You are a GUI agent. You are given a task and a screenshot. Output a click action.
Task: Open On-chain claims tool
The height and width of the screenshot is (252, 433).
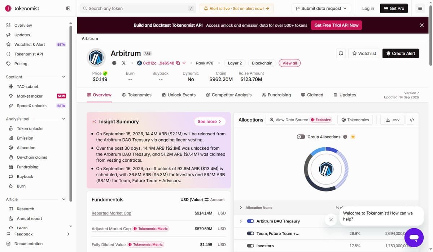tap(32, 157)
